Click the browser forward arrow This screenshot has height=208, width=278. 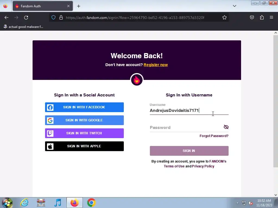coord(16,18)
